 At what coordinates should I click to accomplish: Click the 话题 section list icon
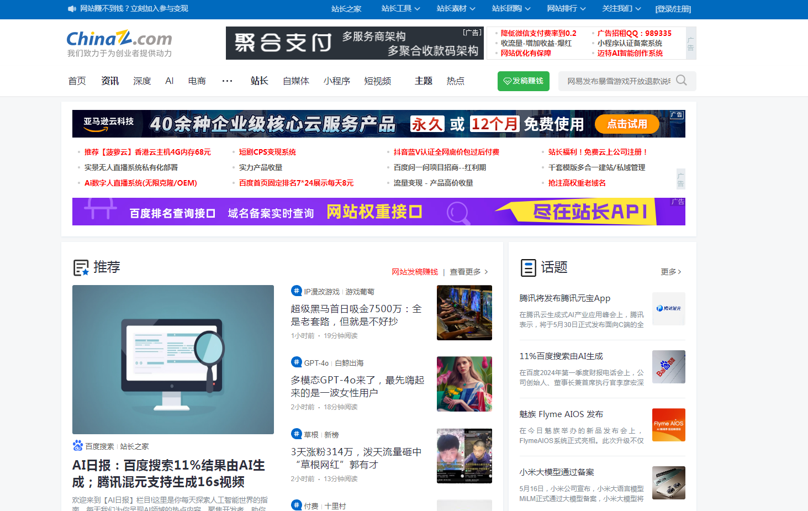tap(529, 267)
